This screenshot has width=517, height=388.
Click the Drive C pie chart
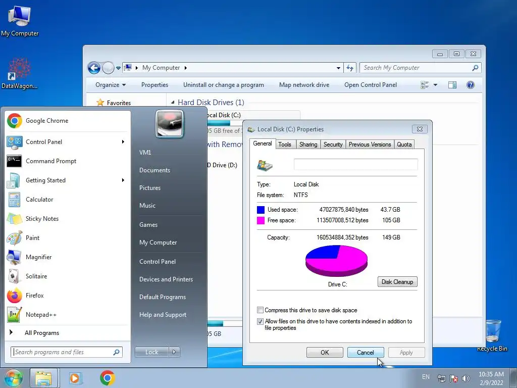(x=336, y=261)
